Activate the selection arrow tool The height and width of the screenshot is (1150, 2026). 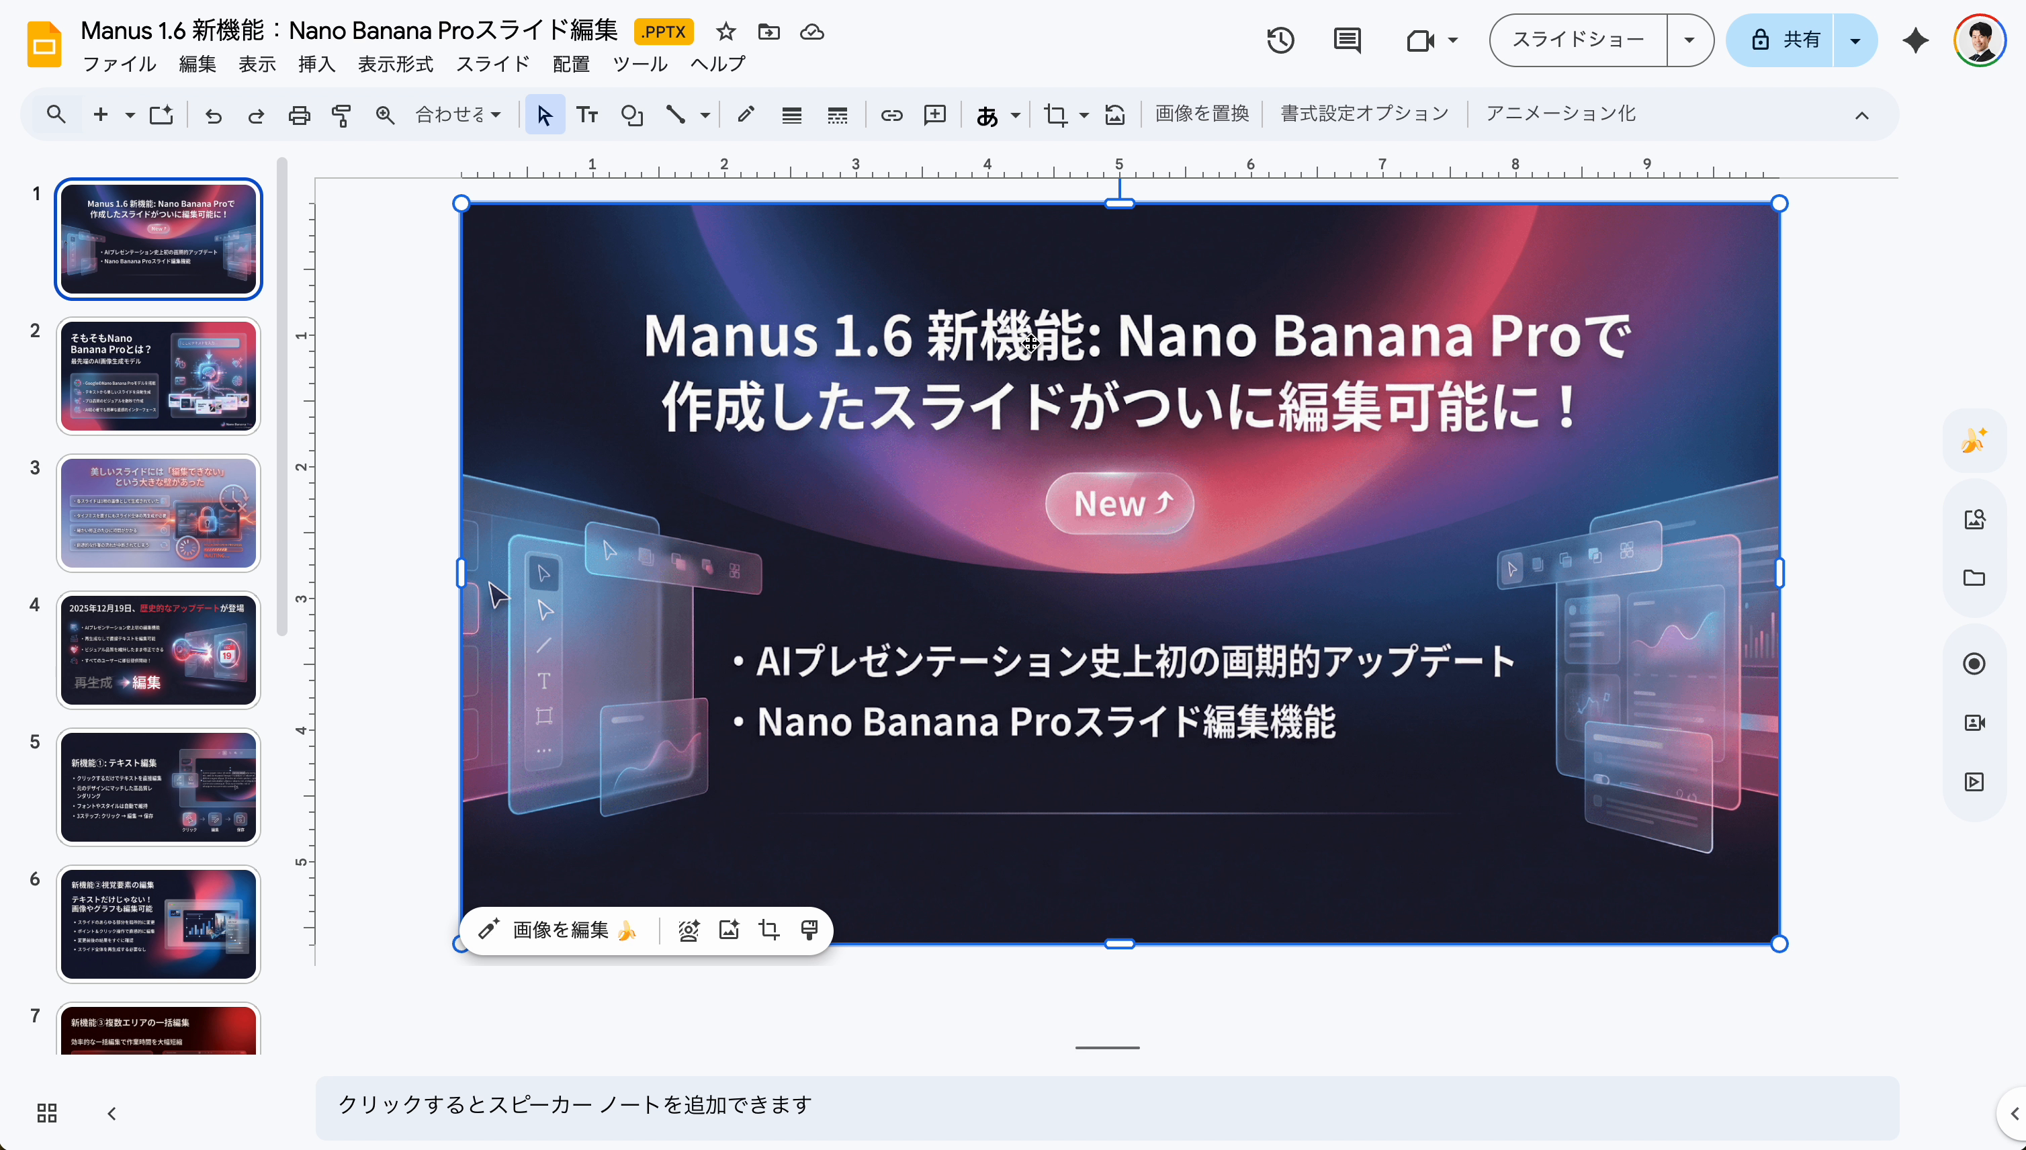(544, 114)
